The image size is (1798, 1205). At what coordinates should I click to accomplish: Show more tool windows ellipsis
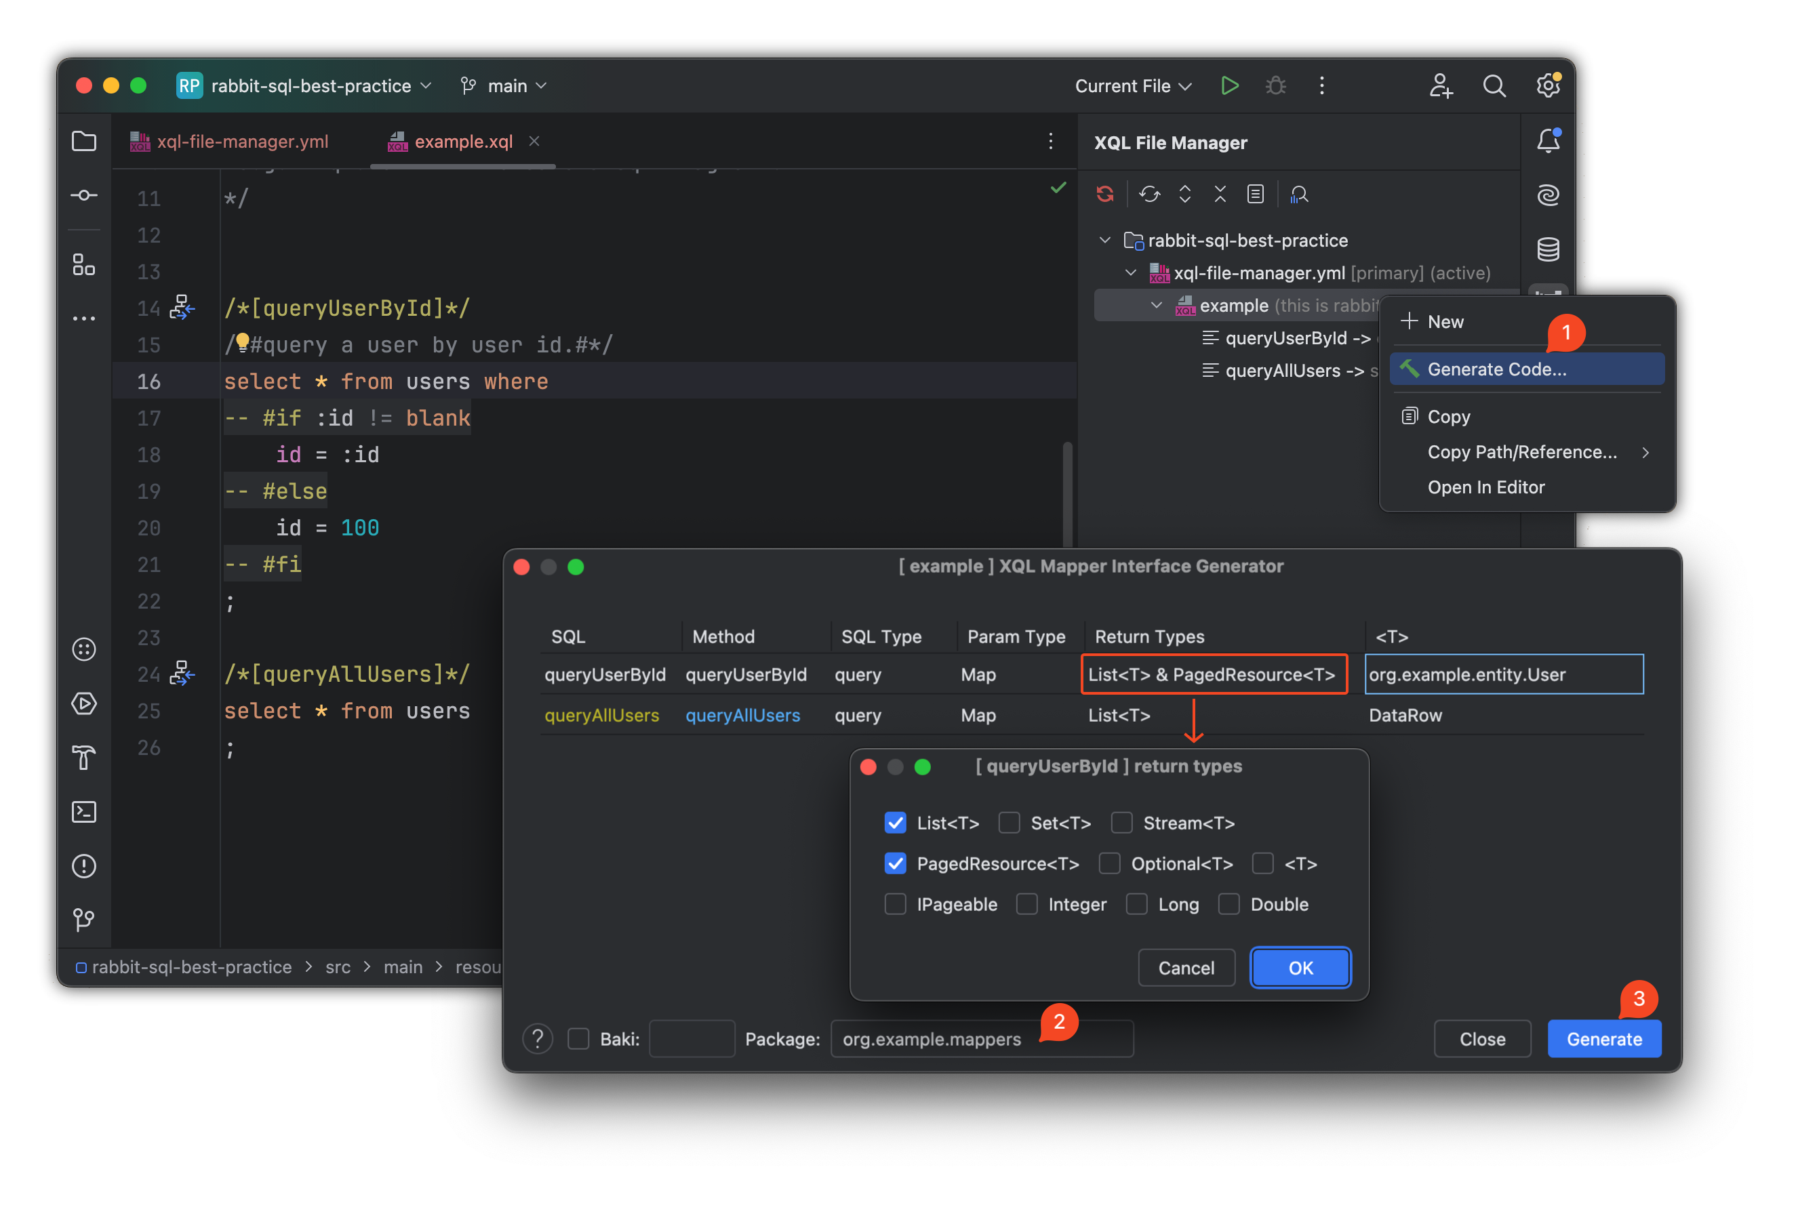click(x=84, y=318)
